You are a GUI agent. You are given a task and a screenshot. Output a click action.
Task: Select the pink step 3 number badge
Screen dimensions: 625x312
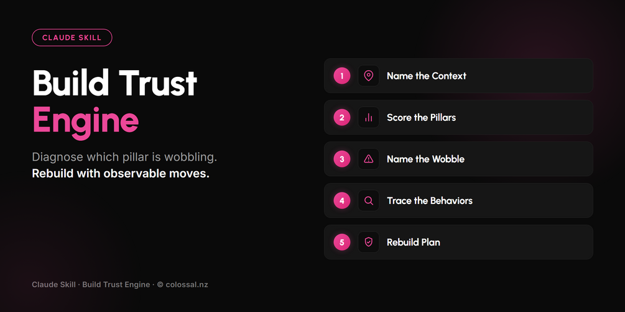(341, 159)
